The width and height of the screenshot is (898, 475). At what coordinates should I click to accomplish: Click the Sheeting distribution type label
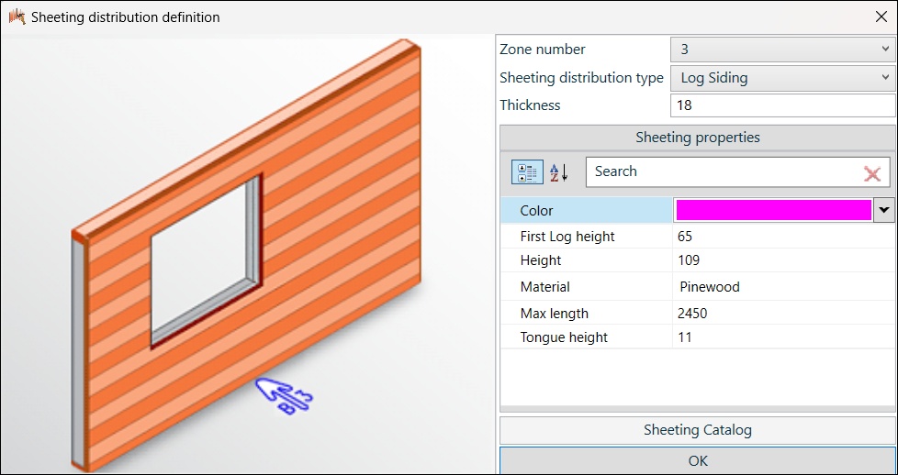tap(581, 78)
